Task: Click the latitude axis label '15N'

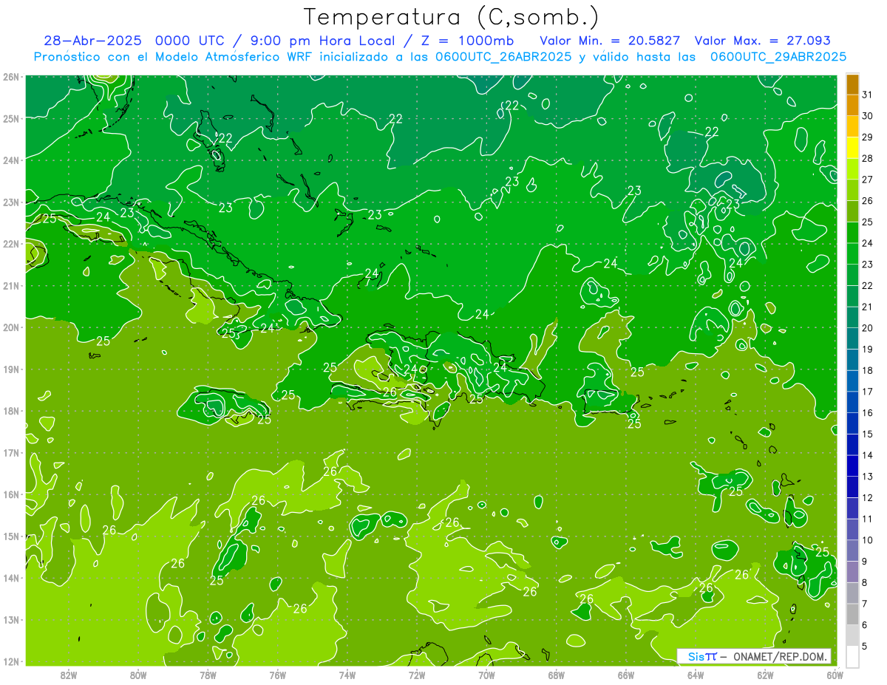Action: click(x=11, y=536)
